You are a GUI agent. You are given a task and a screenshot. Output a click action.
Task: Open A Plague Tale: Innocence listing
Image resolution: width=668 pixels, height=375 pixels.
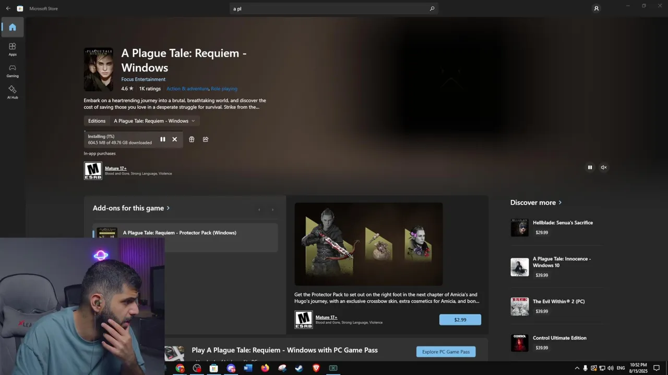[x=556, y=267]
